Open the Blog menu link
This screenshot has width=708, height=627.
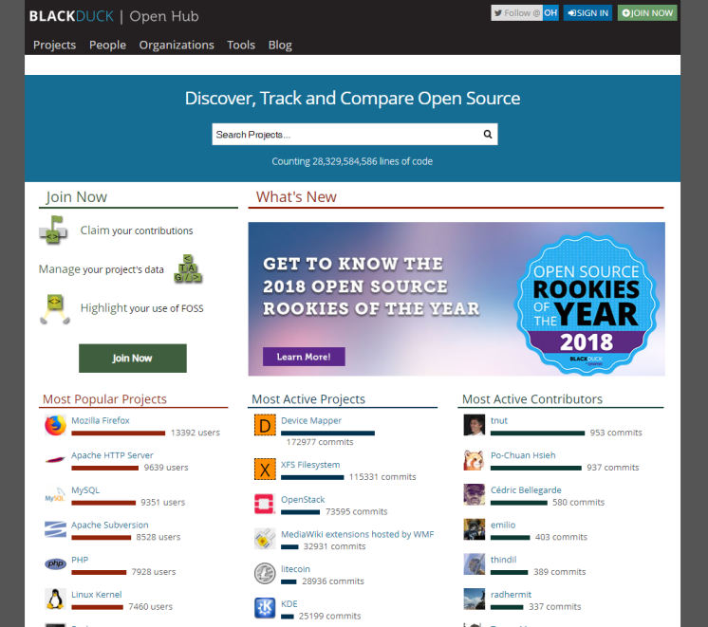(280, 46)
